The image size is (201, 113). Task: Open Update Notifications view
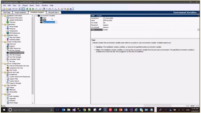coord(16,20)
